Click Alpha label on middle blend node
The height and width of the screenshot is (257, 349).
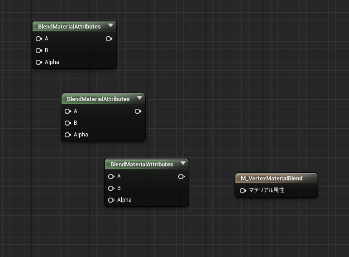[81, 135]
